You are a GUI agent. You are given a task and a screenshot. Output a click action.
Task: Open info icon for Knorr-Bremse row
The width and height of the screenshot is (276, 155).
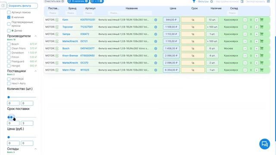(x=156, y=56)
